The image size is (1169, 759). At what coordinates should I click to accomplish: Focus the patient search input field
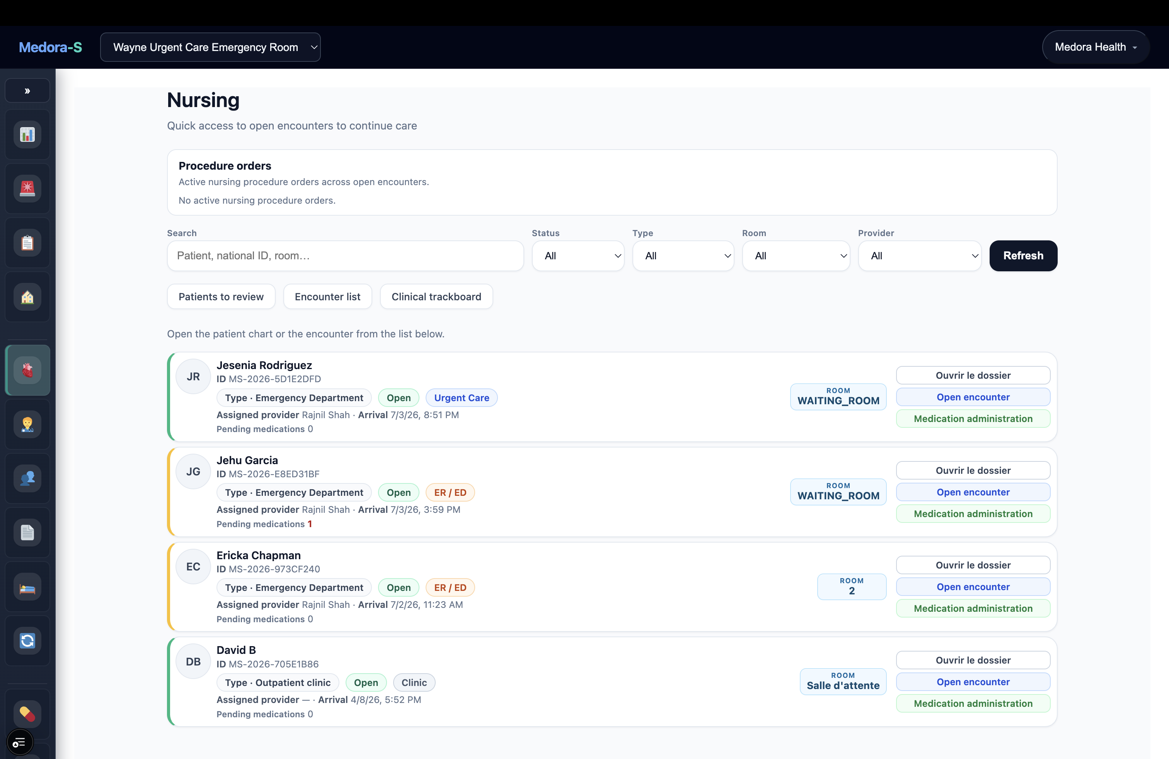pyautogui.click(x=345, y=256)
